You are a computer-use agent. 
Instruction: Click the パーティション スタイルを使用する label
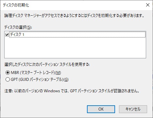tap(47, 65)
